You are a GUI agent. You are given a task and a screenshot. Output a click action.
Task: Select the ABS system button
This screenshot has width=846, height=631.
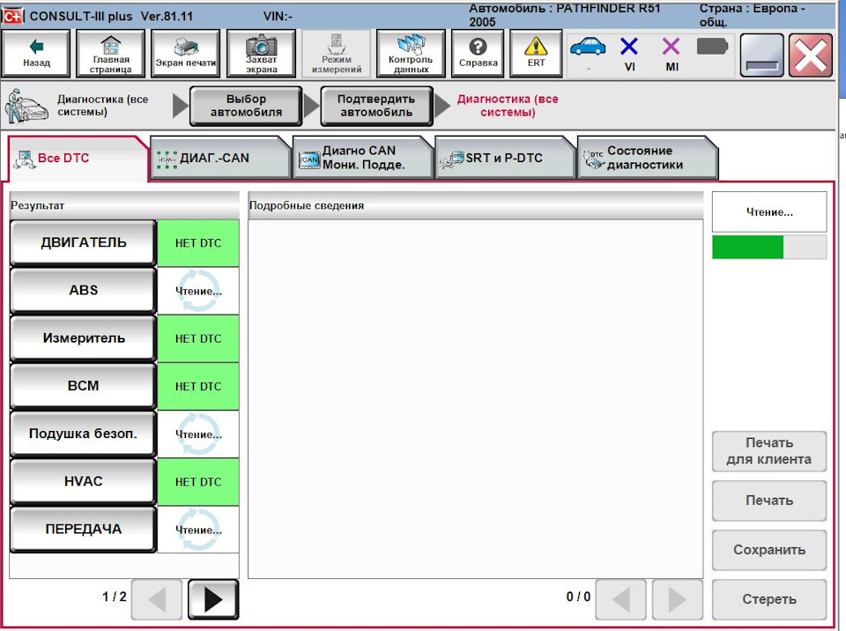click(83, 291)
